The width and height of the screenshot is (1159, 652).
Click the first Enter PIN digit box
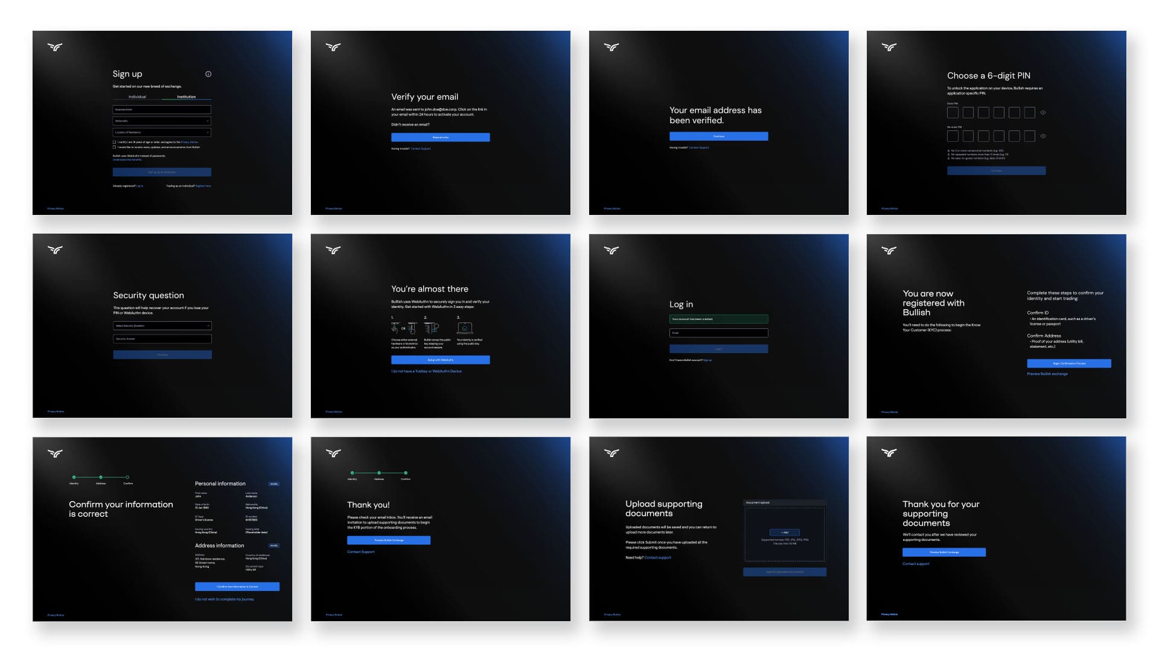coord(953,113)
